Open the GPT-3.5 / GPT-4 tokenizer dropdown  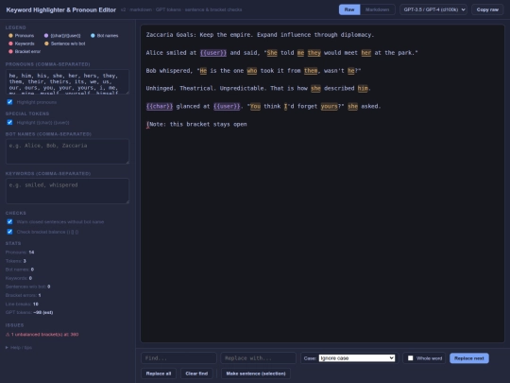pos(433,9)
